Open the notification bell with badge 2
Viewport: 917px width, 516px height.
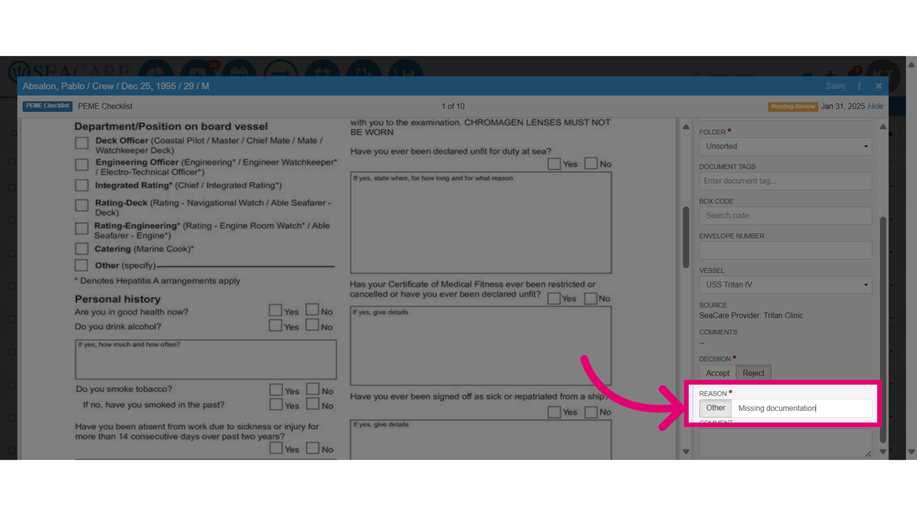click(853, 73)
